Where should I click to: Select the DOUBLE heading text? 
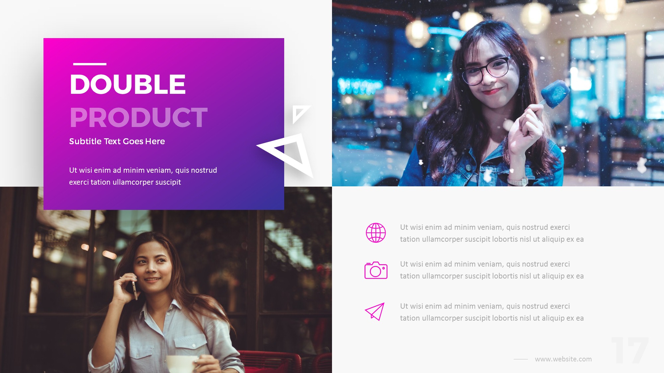[127, 84]
